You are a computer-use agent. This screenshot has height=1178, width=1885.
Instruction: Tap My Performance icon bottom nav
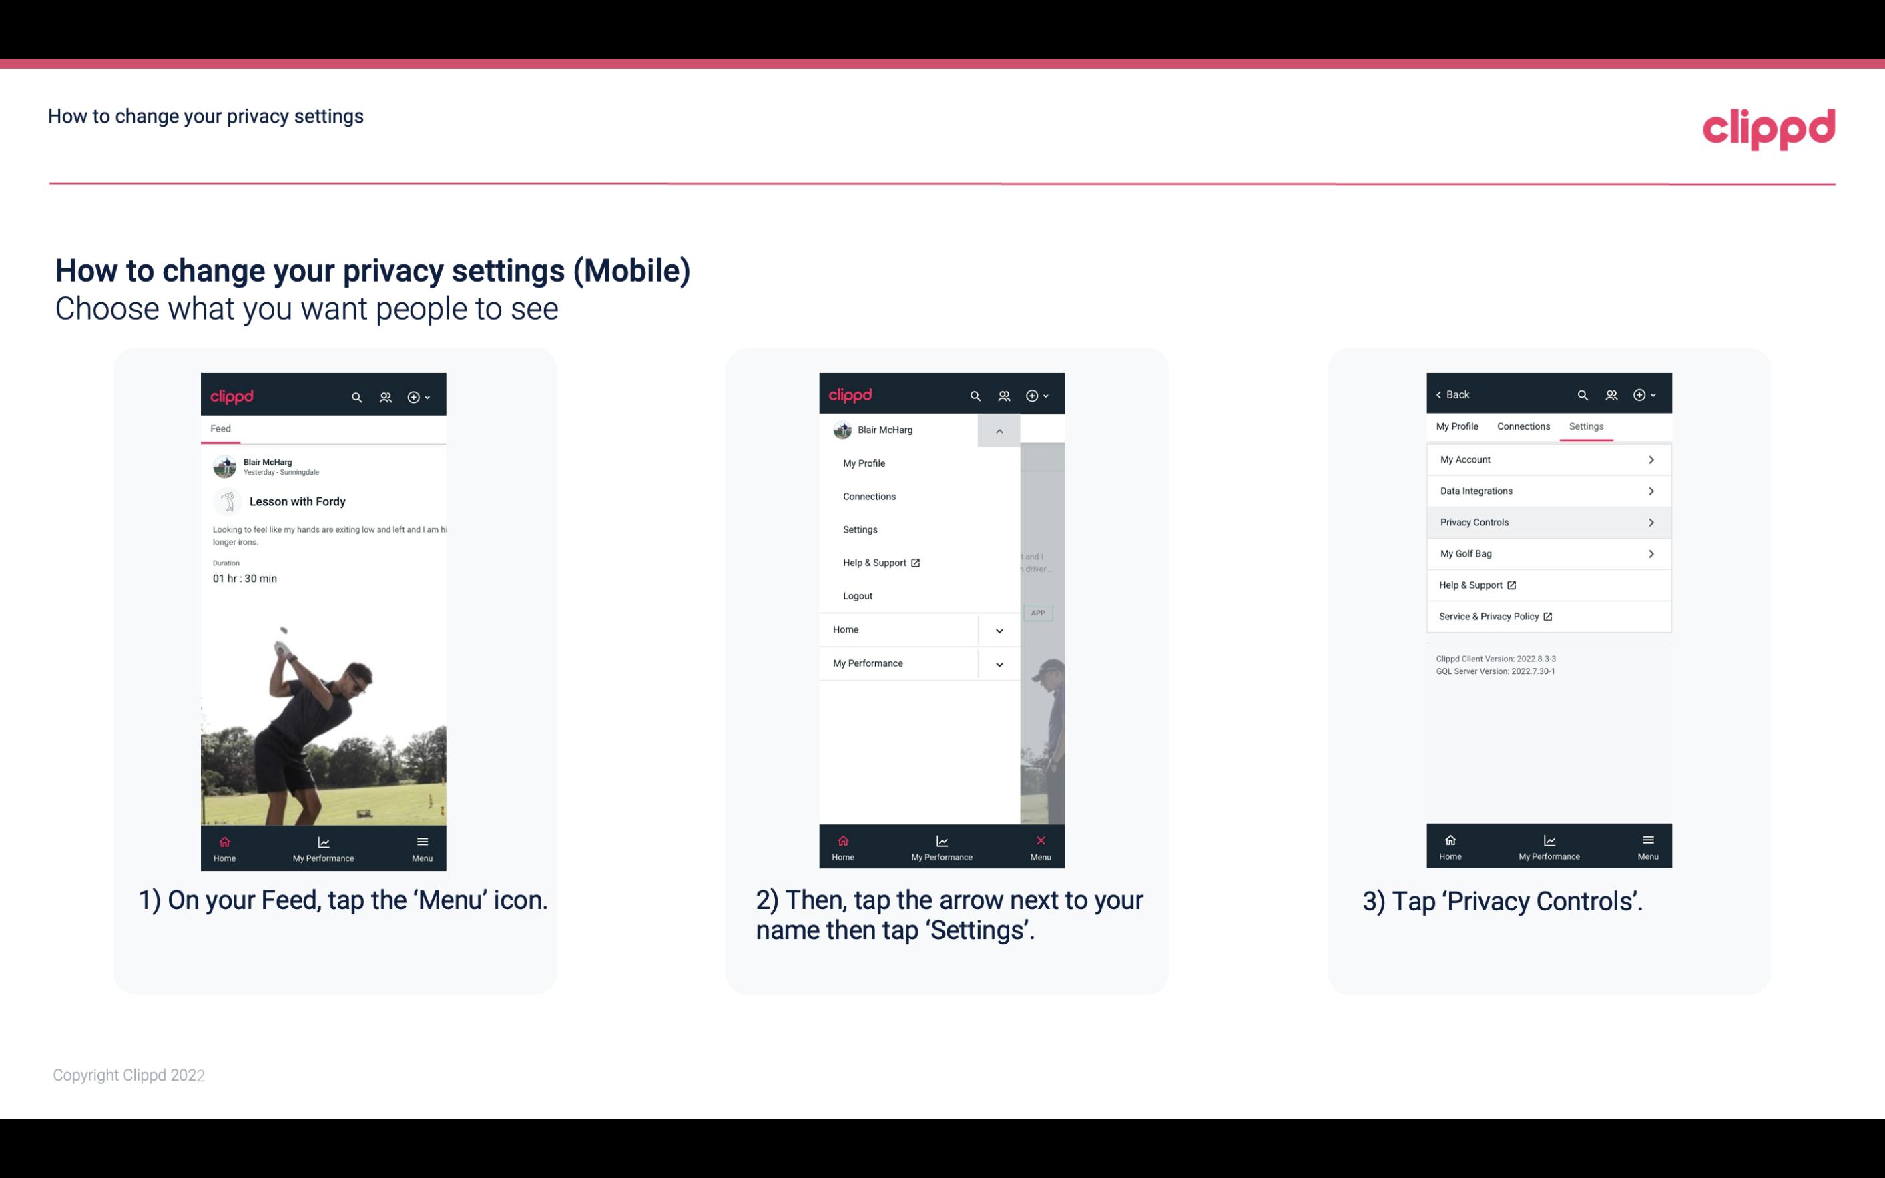click(324, 846)
